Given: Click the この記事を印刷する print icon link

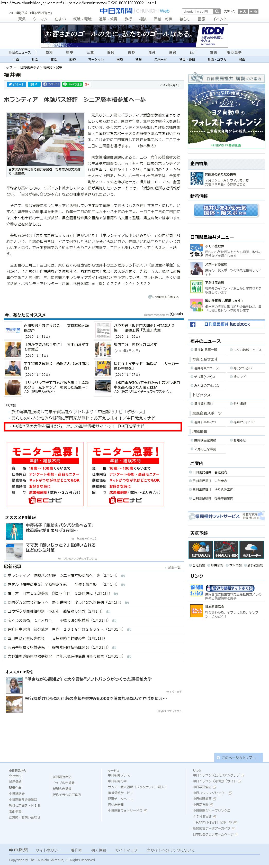Looking at the screenshot, I should pyautogui.click(x=164, y=297).
